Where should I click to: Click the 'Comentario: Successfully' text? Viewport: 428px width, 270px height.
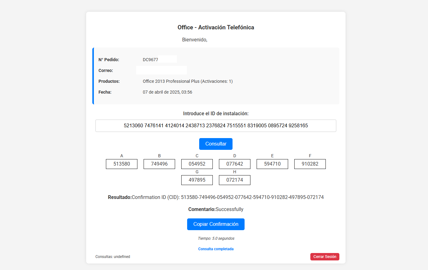tap(216, 209)
